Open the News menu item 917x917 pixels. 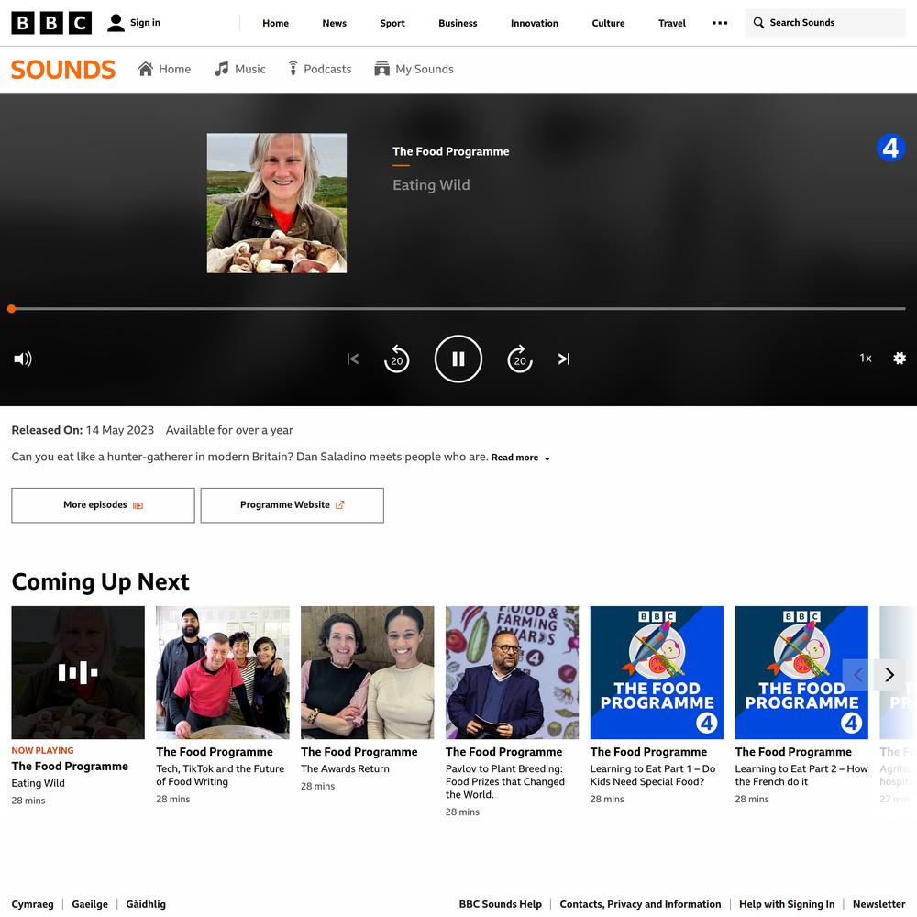(335, 23)
